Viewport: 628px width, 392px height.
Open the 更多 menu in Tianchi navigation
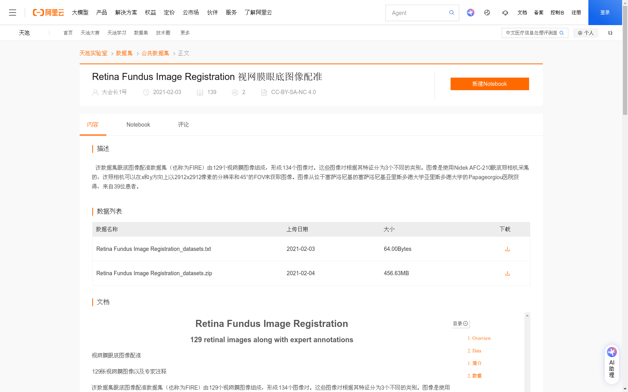coord(185,33)
